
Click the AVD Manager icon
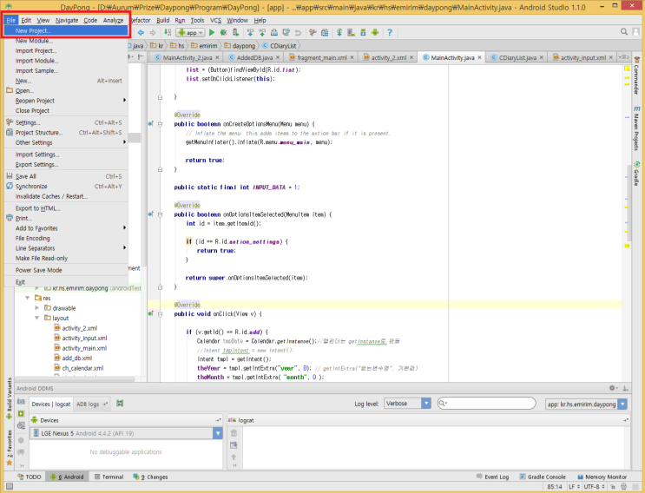(352, 32)
